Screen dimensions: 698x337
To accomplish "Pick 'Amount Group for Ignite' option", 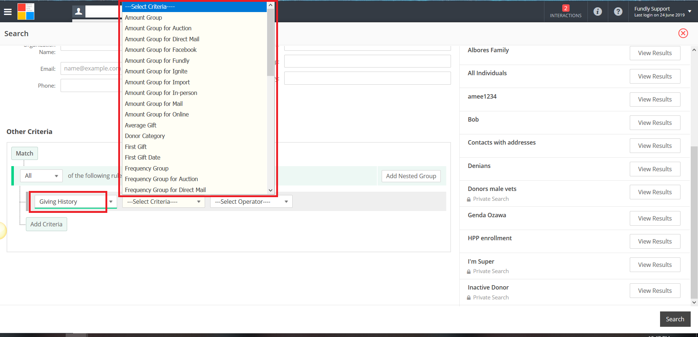I will point(194,71).
